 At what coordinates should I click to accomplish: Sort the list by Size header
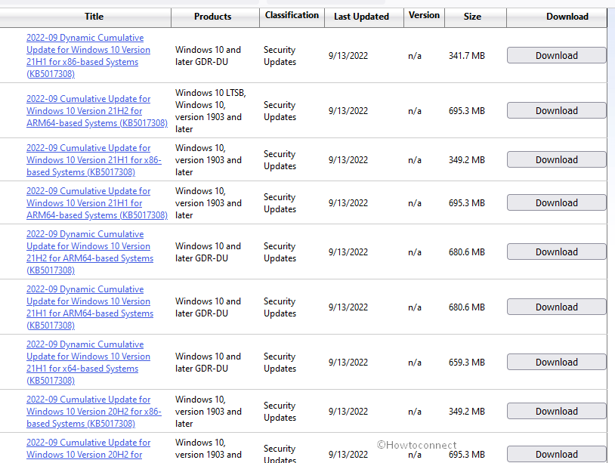(x=472, y=17)
